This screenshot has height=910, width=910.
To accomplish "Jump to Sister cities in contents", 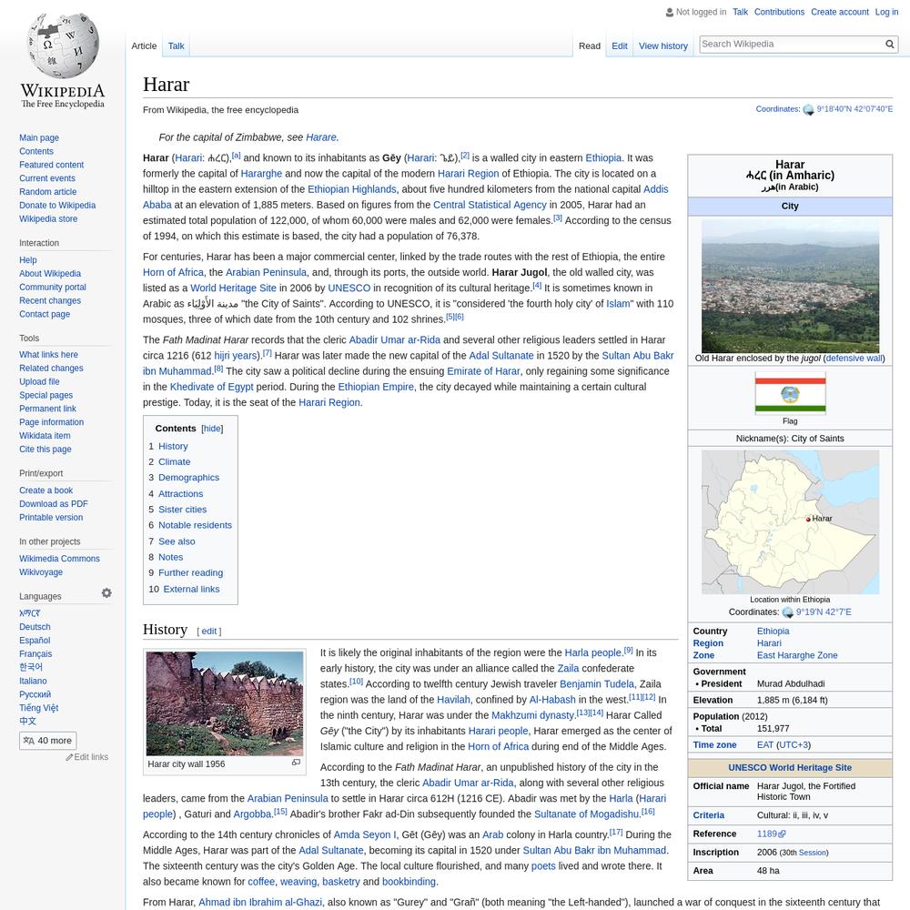I will [182, 510].
